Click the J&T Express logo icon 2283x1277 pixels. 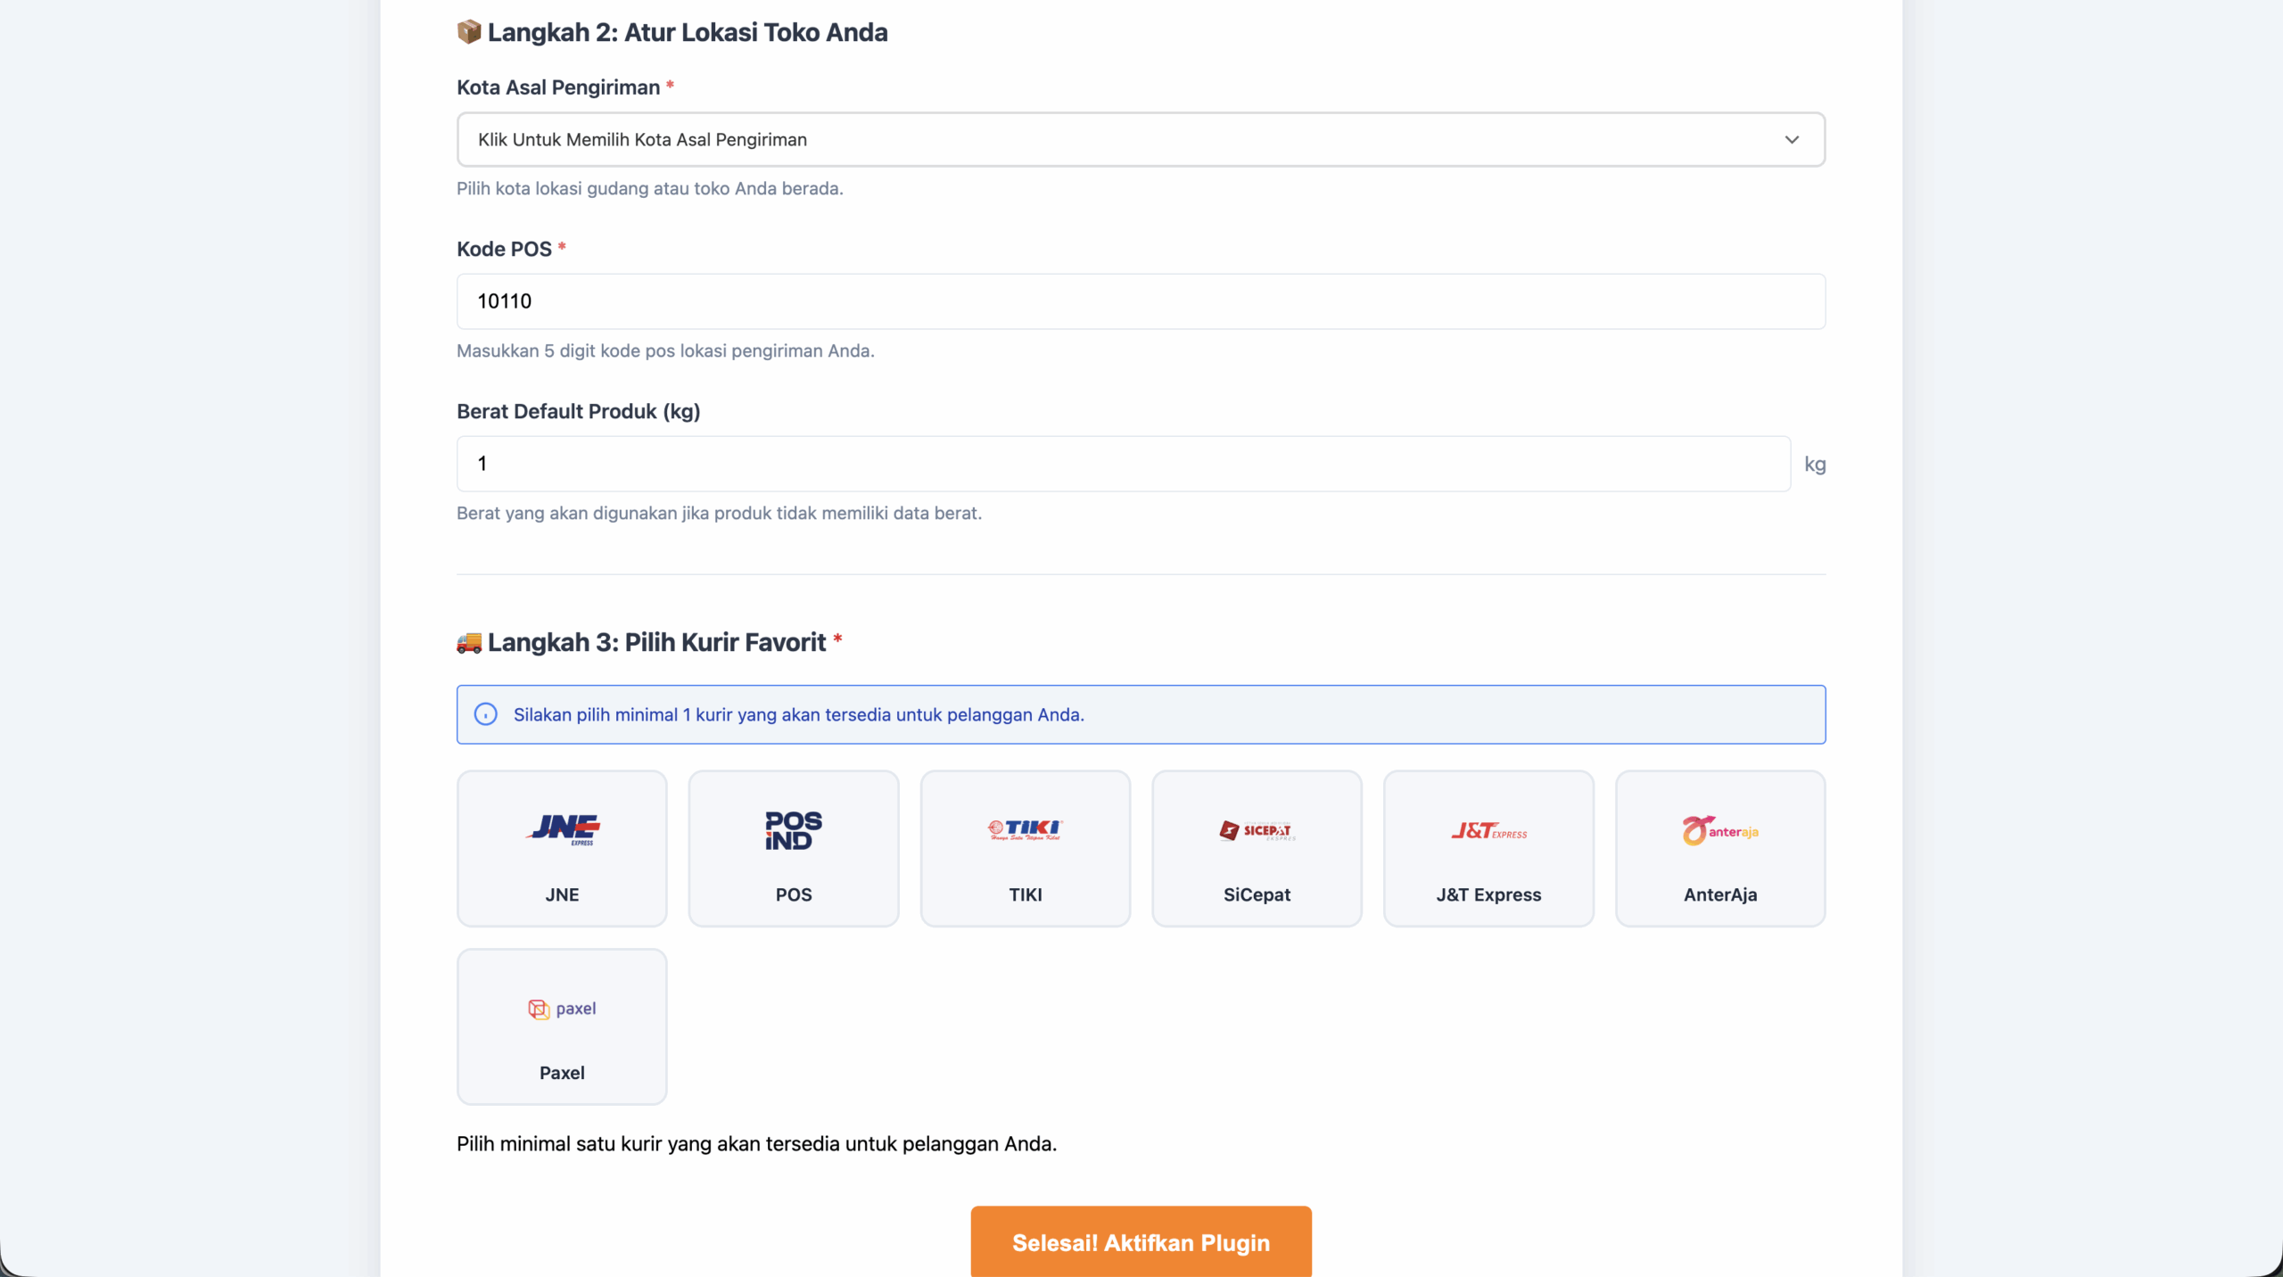coord(1488,830)
